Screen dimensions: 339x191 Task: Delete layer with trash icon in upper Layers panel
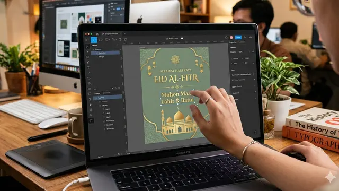point(119,88)
